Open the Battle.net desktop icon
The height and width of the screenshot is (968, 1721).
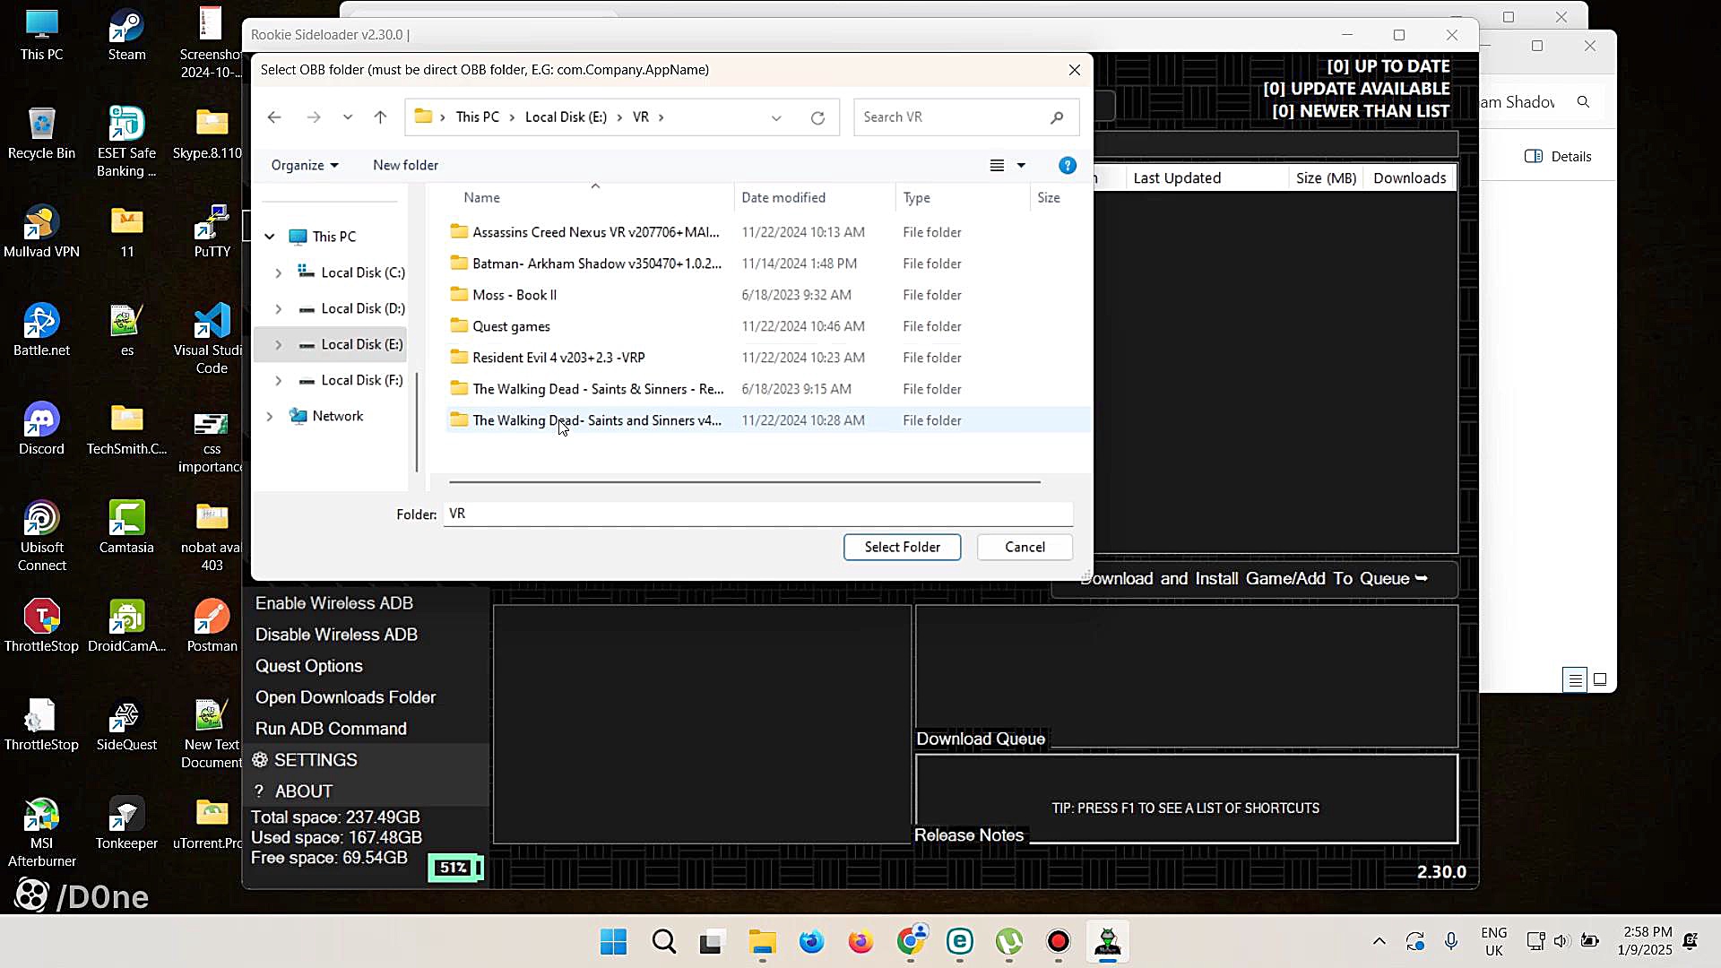41,332
